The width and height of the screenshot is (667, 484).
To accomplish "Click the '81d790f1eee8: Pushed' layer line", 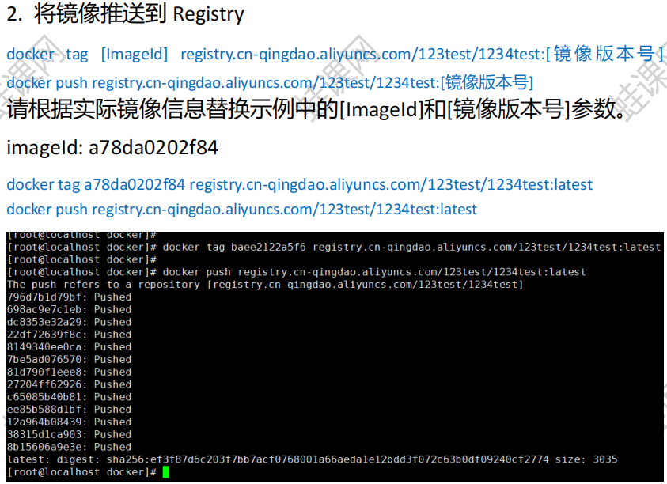I will [x=70, y=372].
